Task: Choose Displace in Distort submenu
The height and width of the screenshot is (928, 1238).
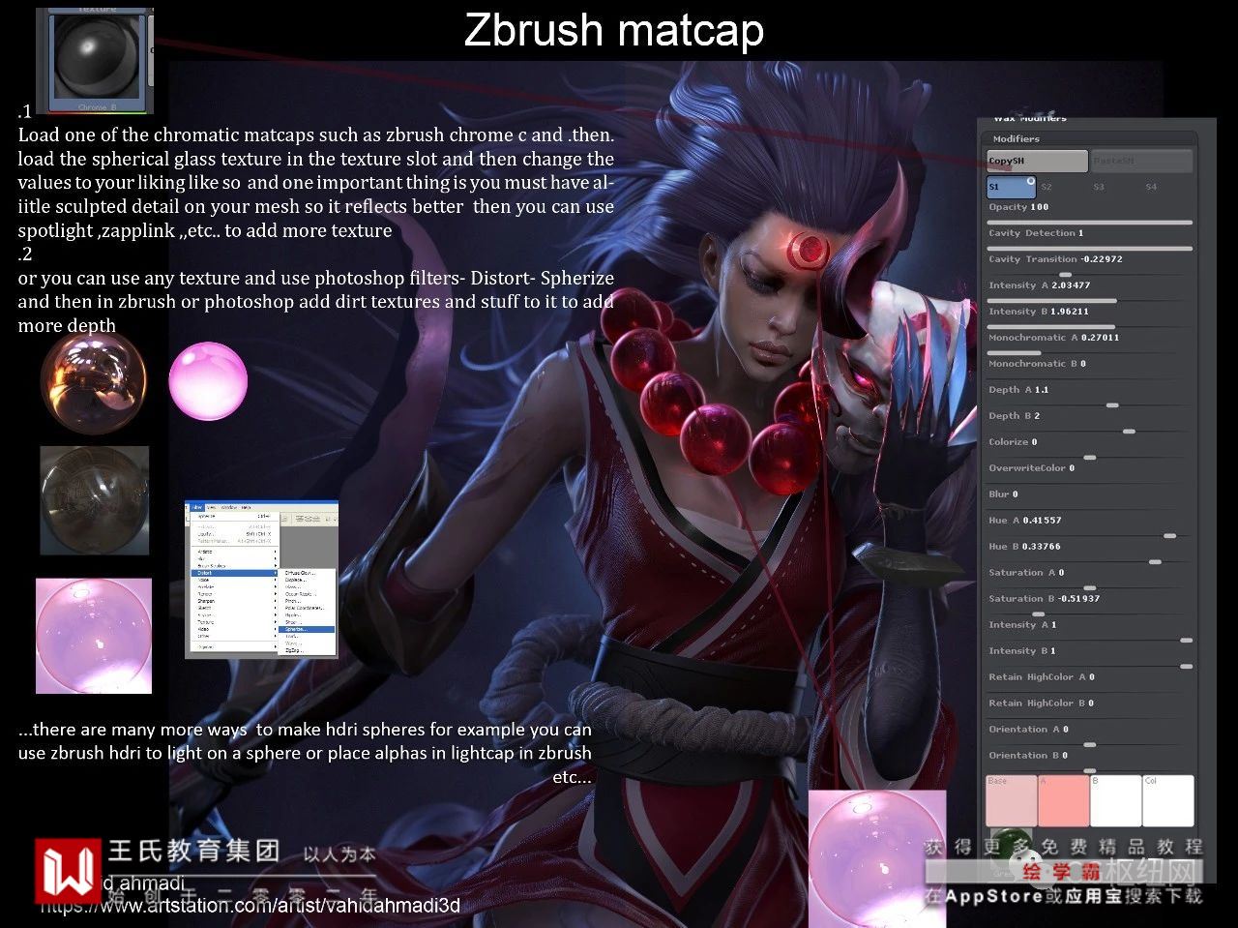Action: pyautogui.click(x=308, y=580)
